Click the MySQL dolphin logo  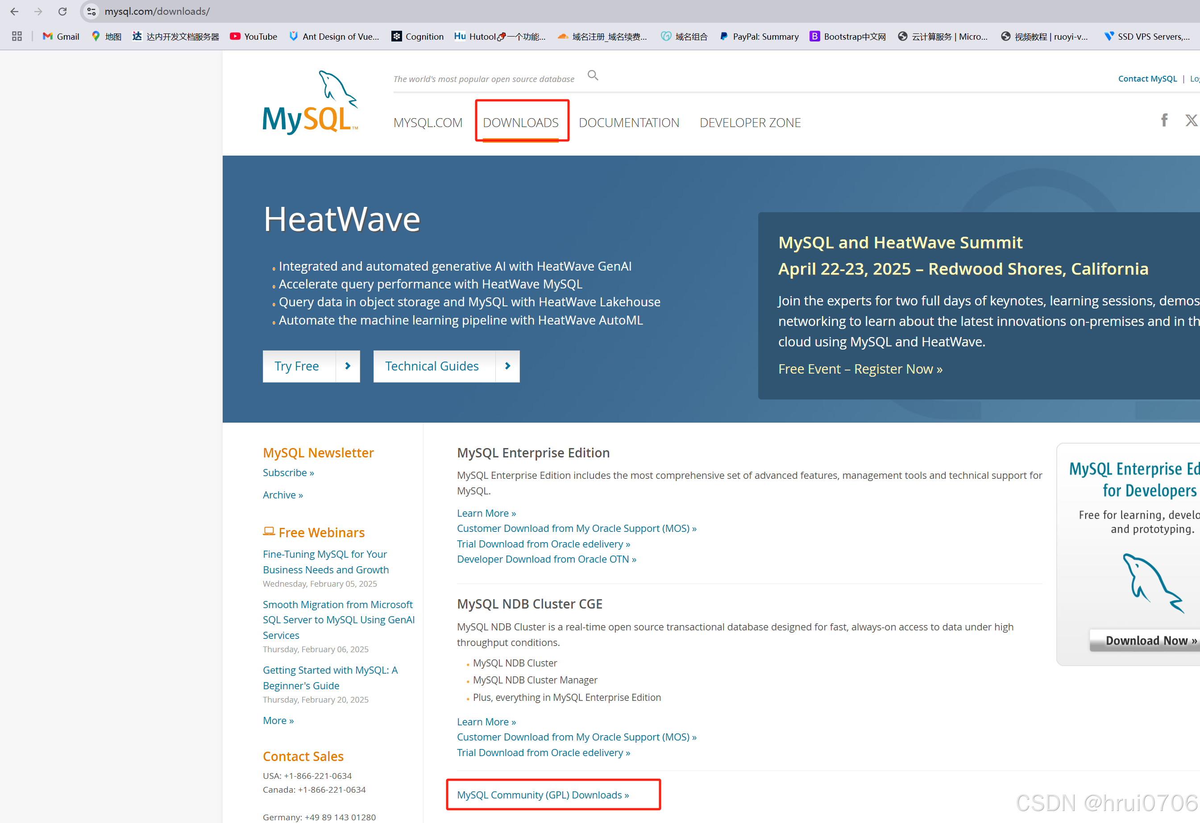tap(310, 103)
